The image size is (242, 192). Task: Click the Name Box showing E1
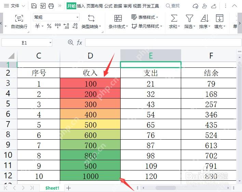click(24, 43)
